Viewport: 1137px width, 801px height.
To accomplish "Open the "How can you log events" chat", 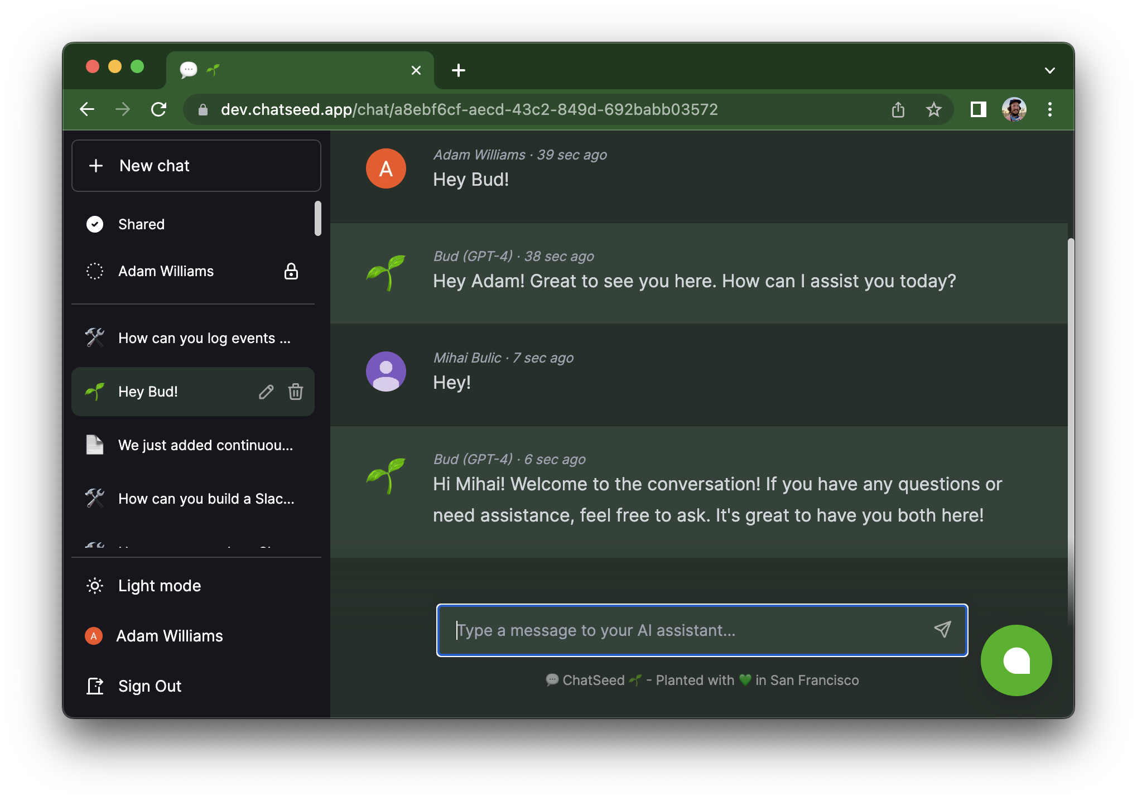I will 204,339.
